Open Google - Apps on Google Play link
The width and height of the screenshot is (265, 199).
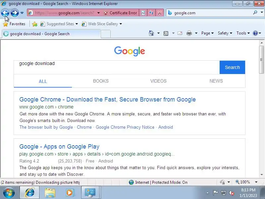(59, 147)
